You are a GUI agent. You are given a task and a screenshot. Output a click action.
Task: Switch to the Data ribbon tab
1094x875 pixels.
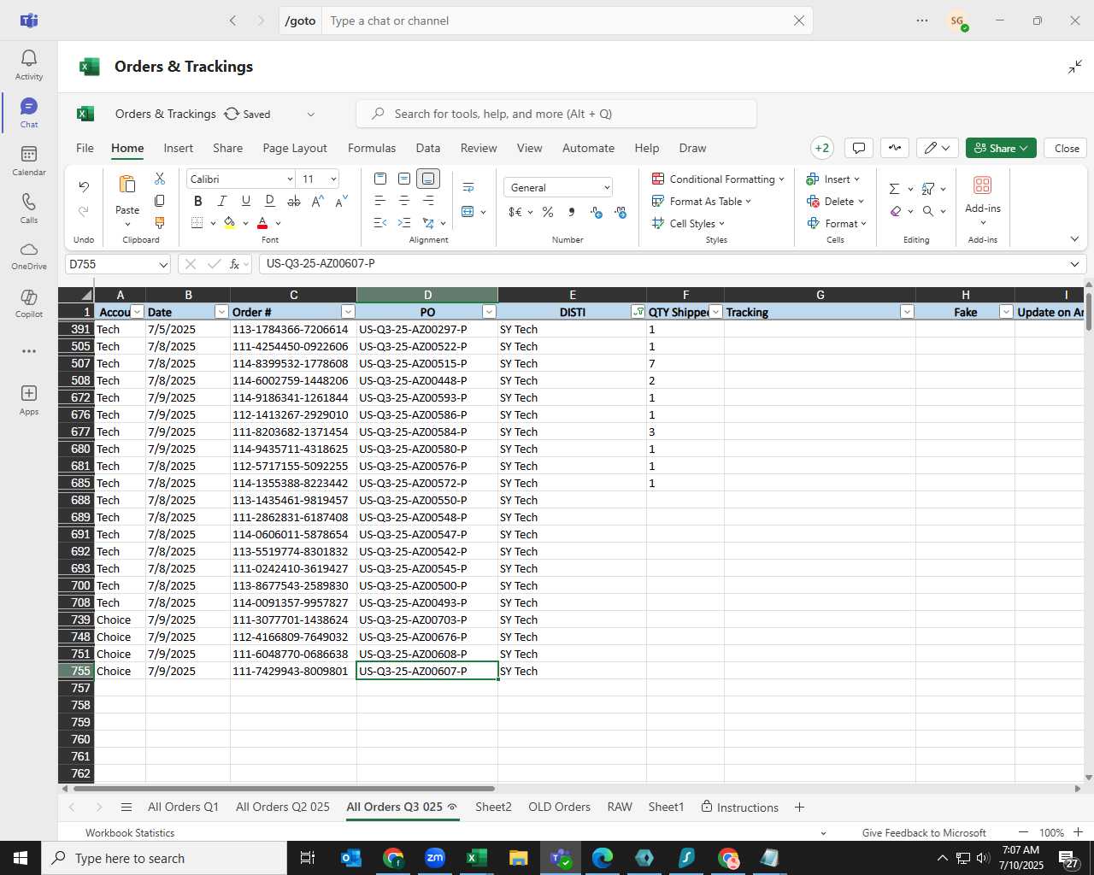tap(428, 148)
